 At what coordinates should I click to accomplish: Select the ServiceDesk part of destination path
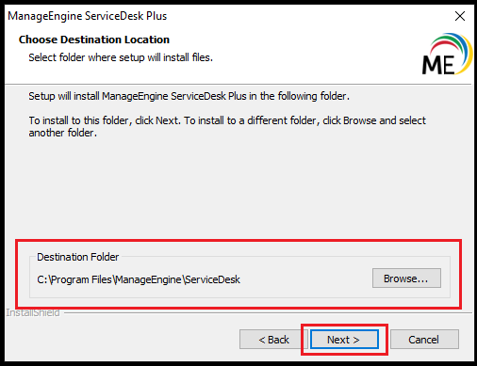click(212, 279)
